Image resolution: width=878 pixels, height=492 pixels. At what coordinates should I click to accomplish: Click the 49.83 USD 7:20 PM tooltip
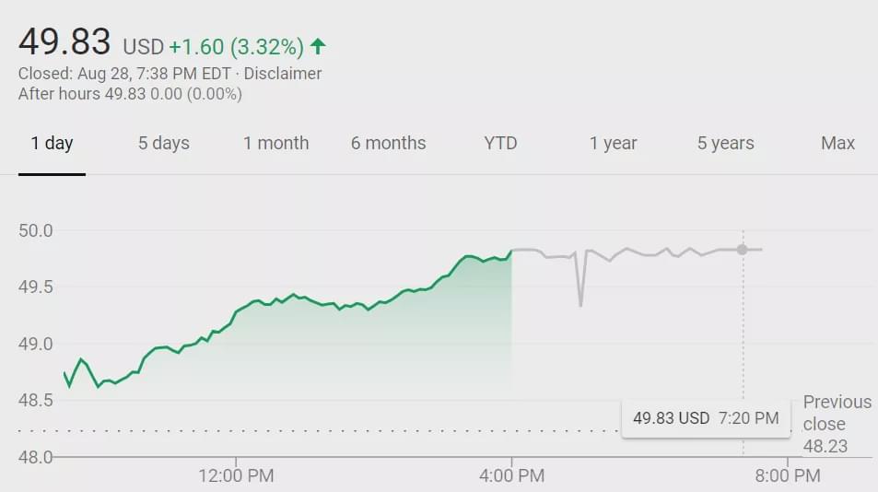706,418
